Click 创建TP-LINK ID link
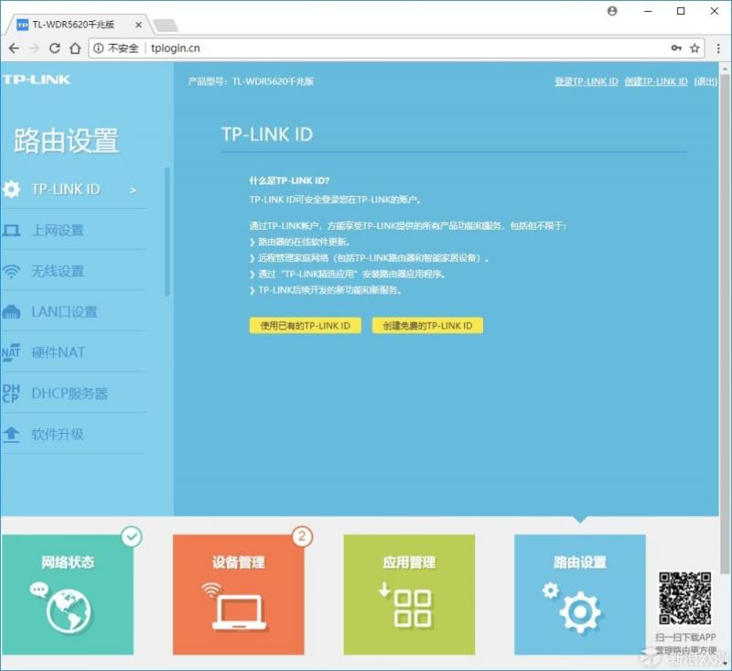732x671 pixels. 656,81
